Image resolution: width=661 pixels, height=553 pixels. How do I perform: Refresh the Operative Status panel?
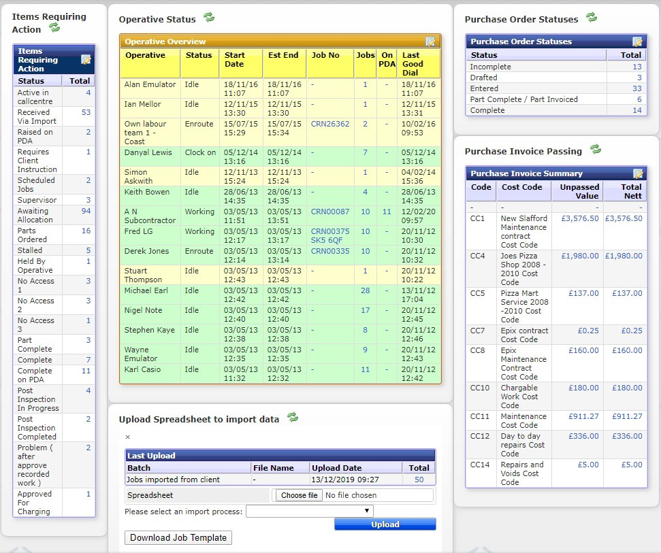pos(209,17)
